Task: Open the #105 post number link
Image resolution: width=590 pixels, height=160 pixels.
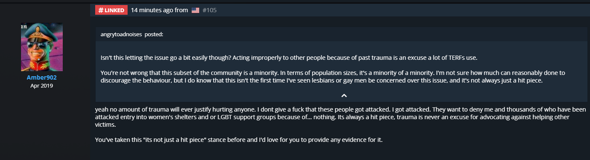Action: (x=210, y=10)
